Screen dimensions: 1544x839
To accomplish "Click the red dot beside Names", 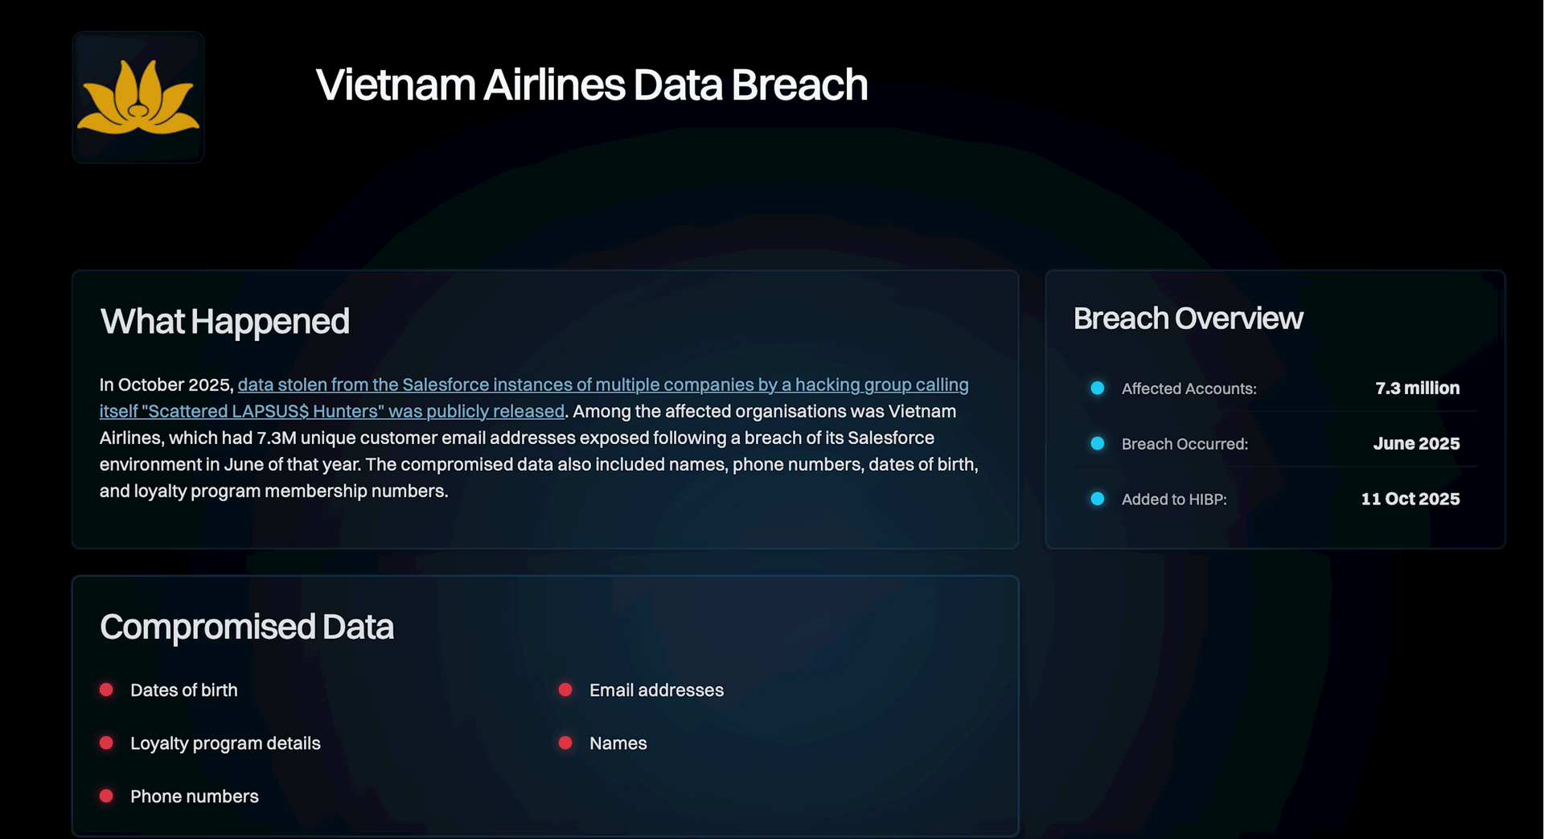I will click(x=565, y=742).
